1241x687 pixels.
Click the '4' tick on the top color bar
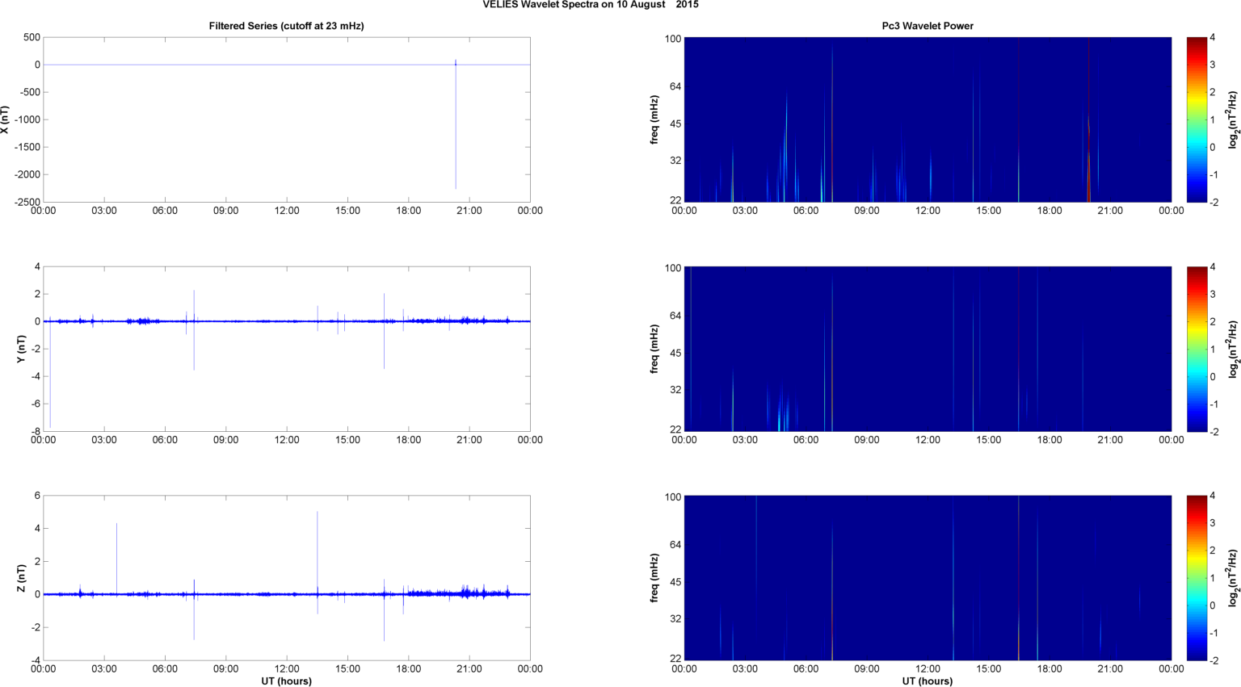tap(1213, 37)
